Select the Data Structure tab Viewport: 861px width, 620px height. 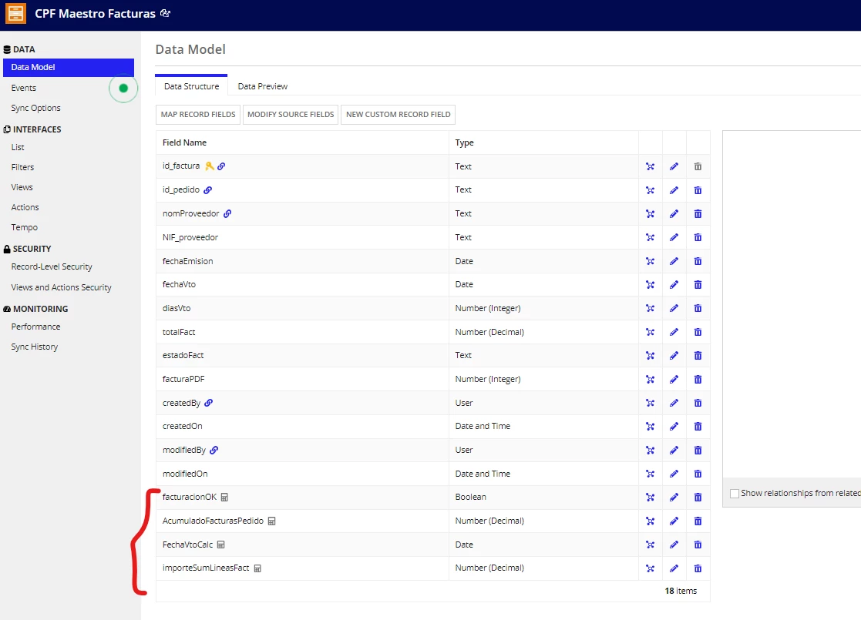point(191,86)
